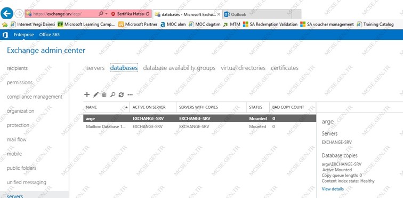This screenshot has height=198, width=403.
Task: Click the address bar URL field
Action: point(62,14)
